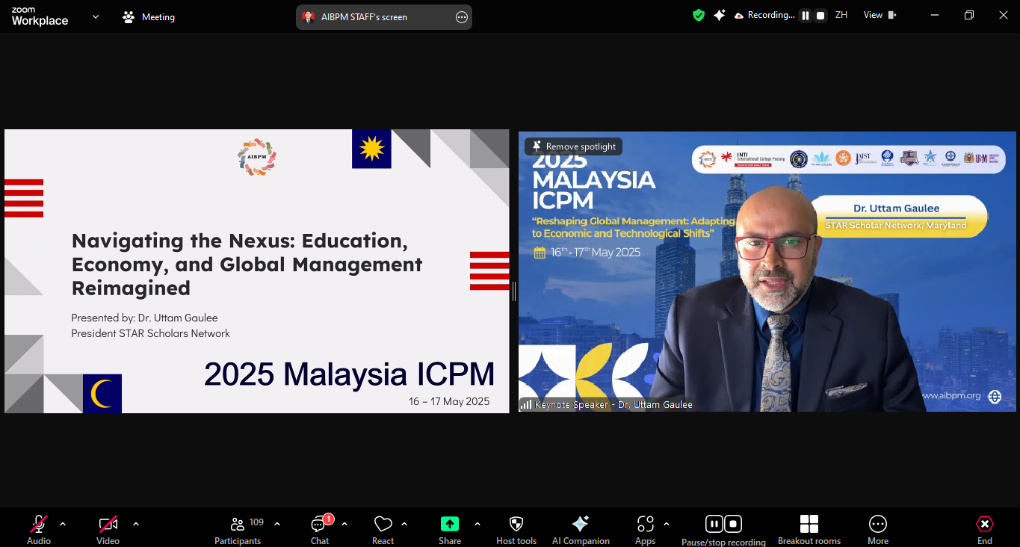Image resolution: width=1020 pixels, height=547 pixels.
Task: Click the Recording status indicator
Action: (764, 15)
